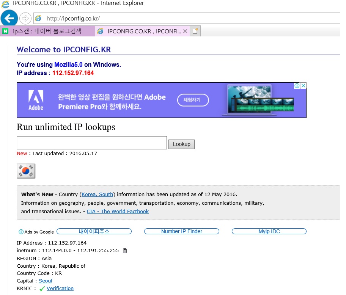346x295 pixels.
Task: Click the Last updated : 2016.05.17 text
Action: pos(65,154)
